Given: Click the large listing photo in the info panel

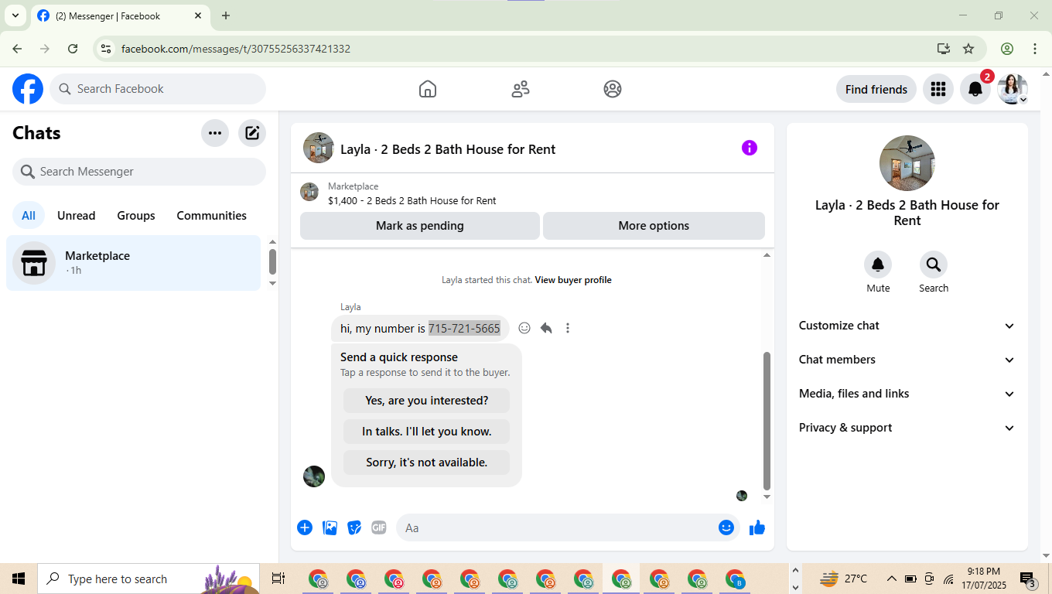Looking at the screenshot, I should click(907, 163).
